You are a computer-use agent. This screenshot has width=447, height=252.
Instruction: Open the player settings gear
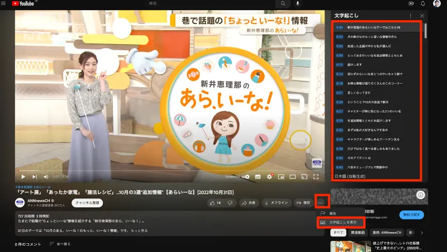(x=269, y=177)
